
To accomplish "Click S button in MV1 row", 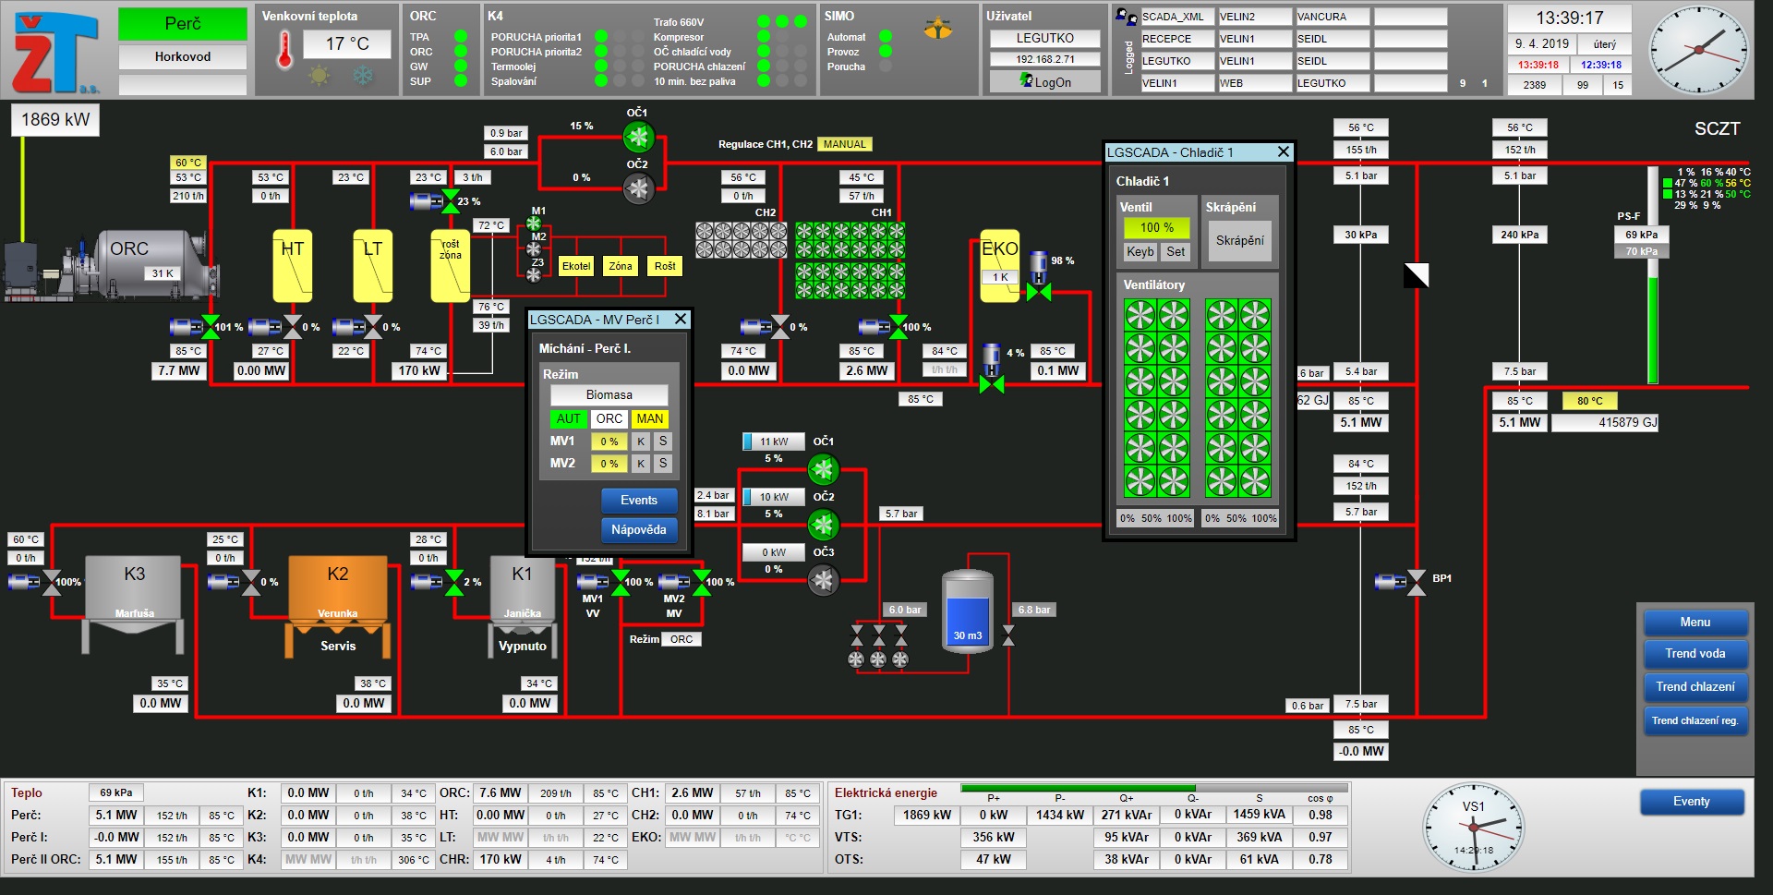I will pos(663,441).
